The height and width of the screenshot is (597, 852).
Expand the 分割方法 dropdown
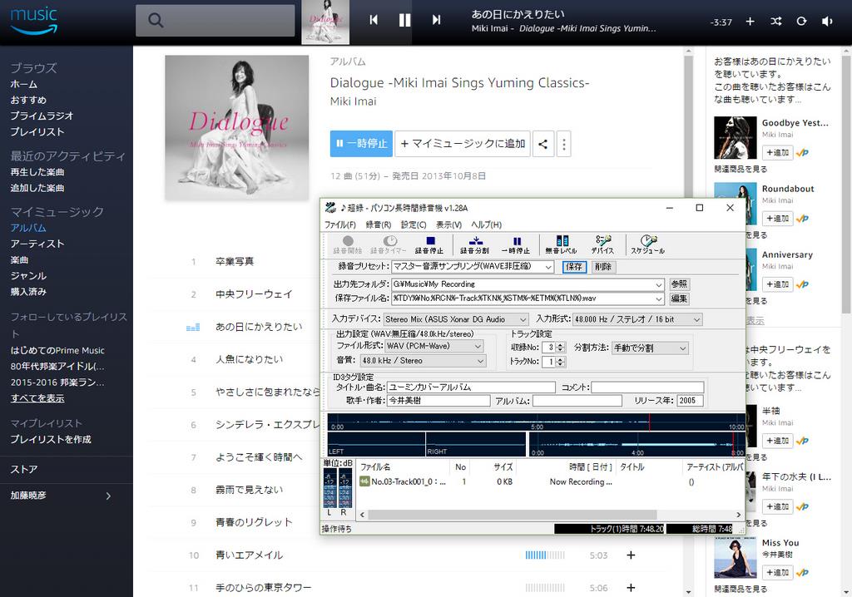click(x=683, y=348)
